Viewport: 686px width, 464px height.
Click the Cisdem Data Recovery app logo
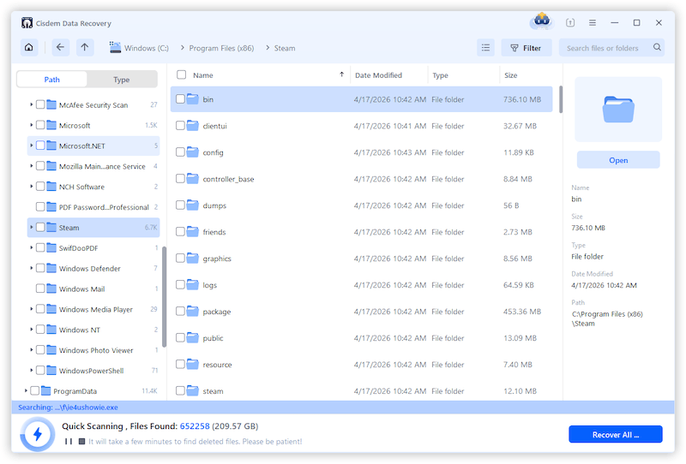pos(27,23)
